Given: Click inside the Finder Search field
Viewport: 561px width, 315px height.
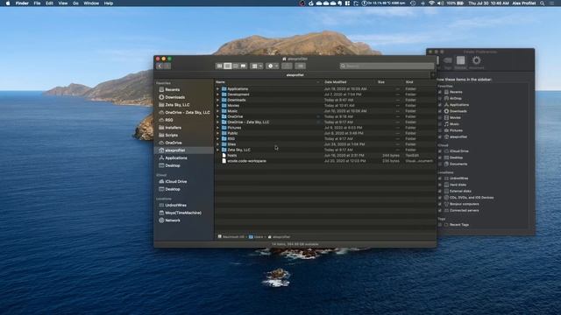Looking at the screenshot, I should [387, 66].
